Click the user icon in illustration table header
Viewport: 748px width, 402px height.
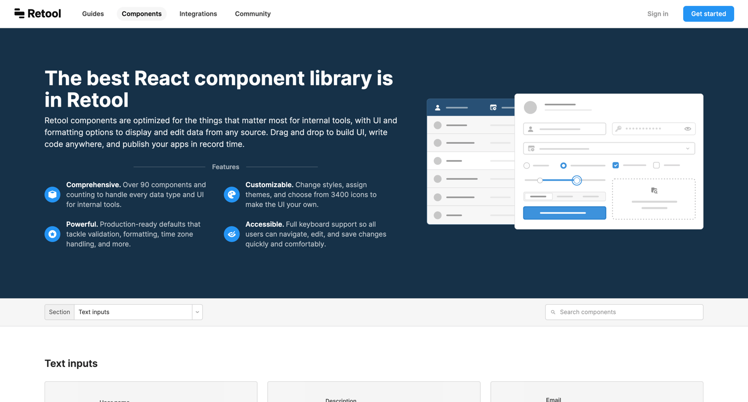click(x=437, y=108)
